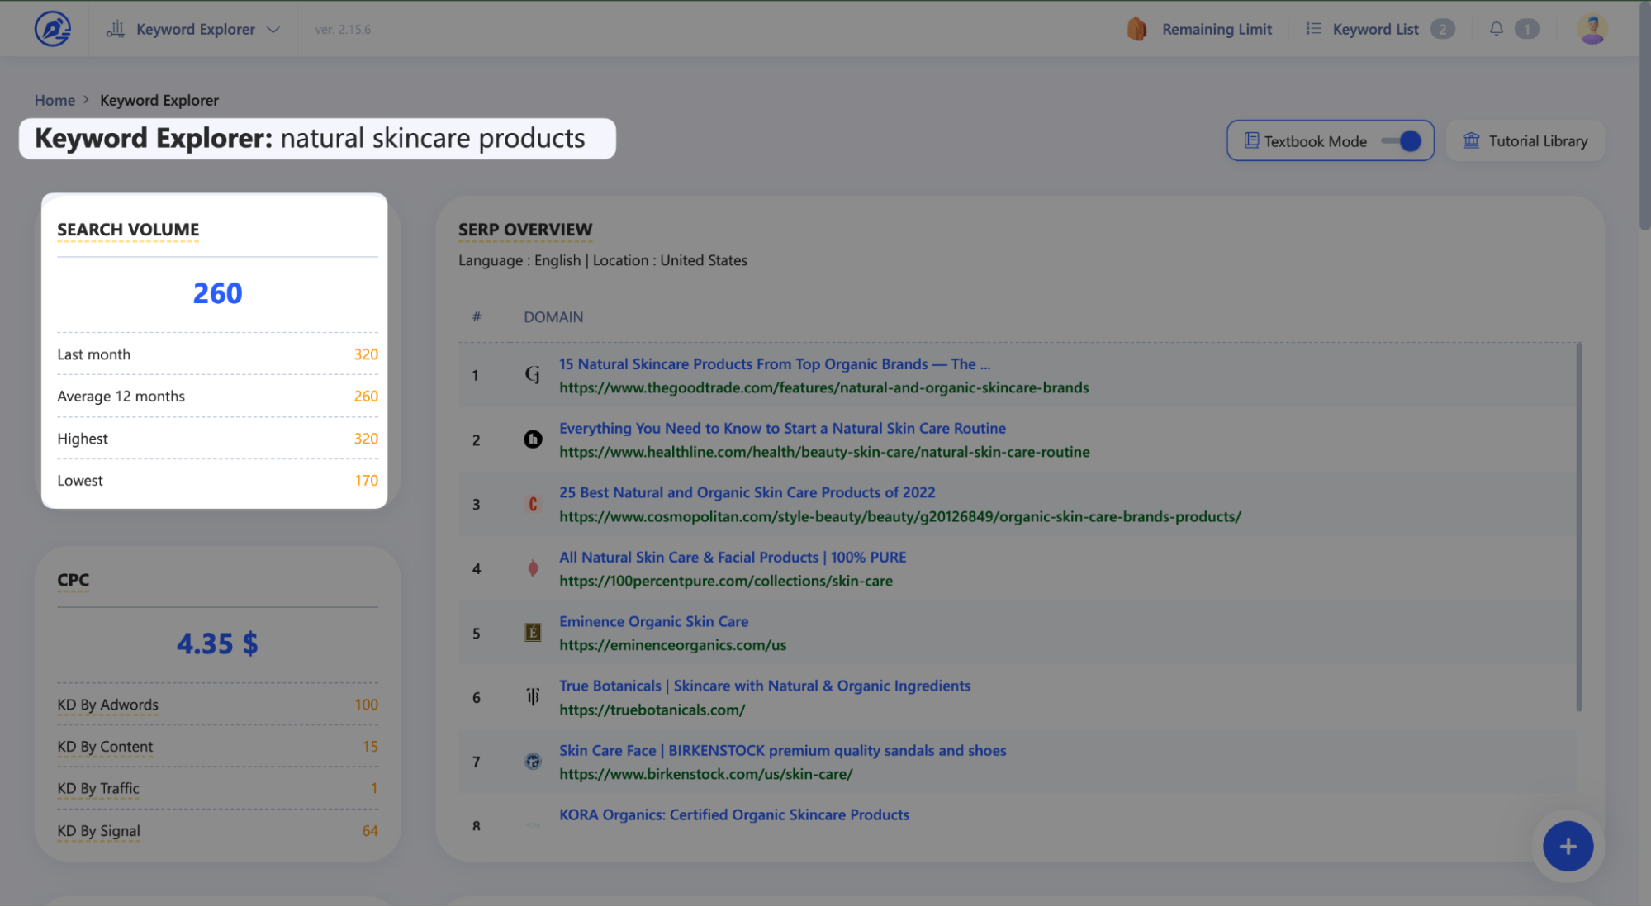Screen dimensions: 1651x907
Task: Open the Tutorial Library
Action: 1525,140
